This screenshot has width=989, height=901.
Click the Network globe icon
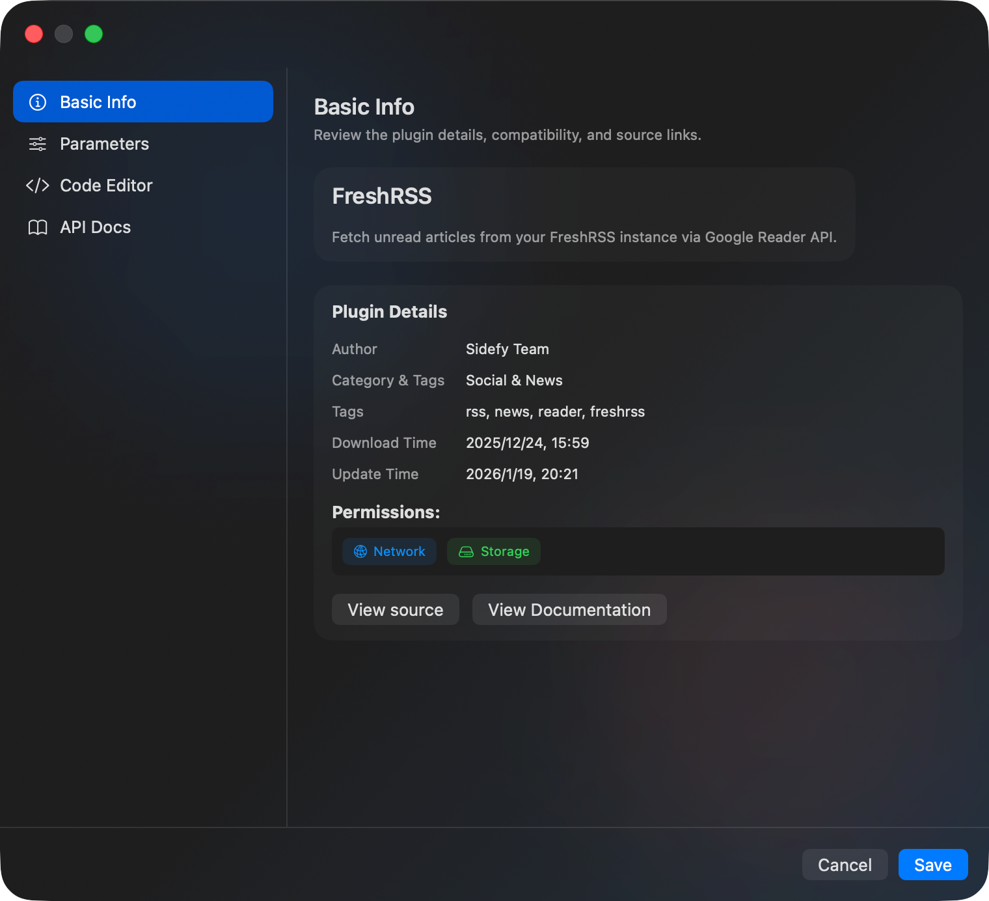pos(360,551)
